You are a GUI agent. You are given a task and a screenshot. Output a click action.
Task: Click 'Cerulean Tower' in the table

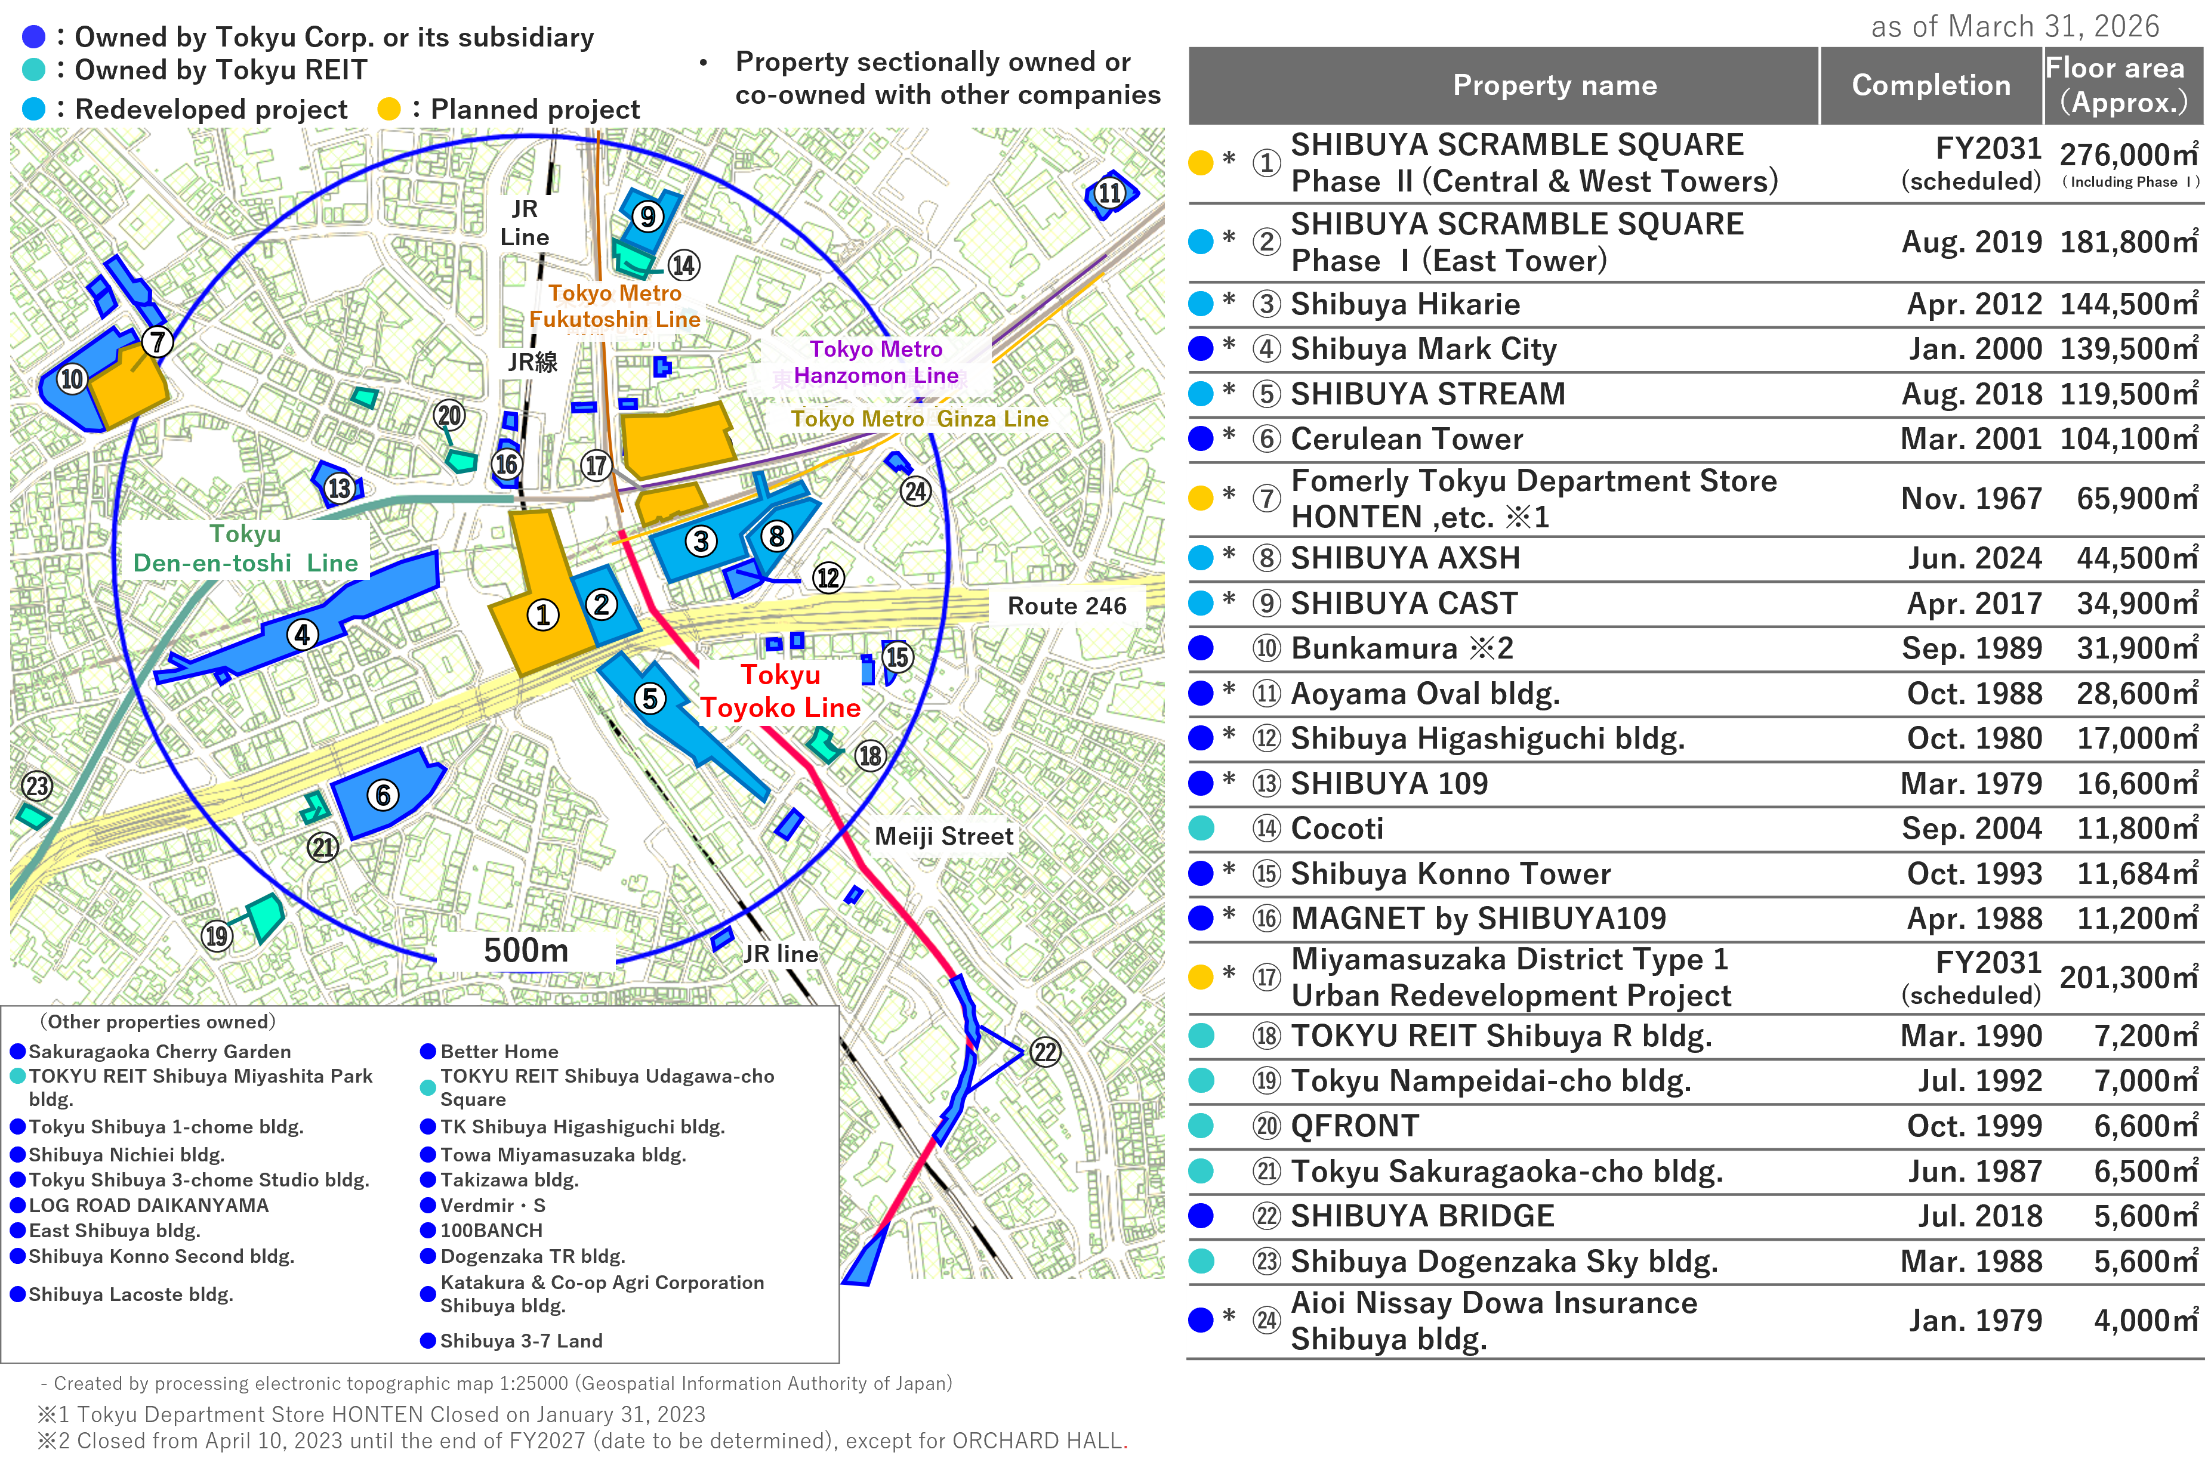click(x=1407, y=439)
